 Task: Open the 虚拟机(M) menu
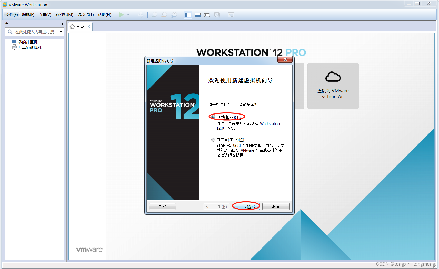[x=64, y=15]
